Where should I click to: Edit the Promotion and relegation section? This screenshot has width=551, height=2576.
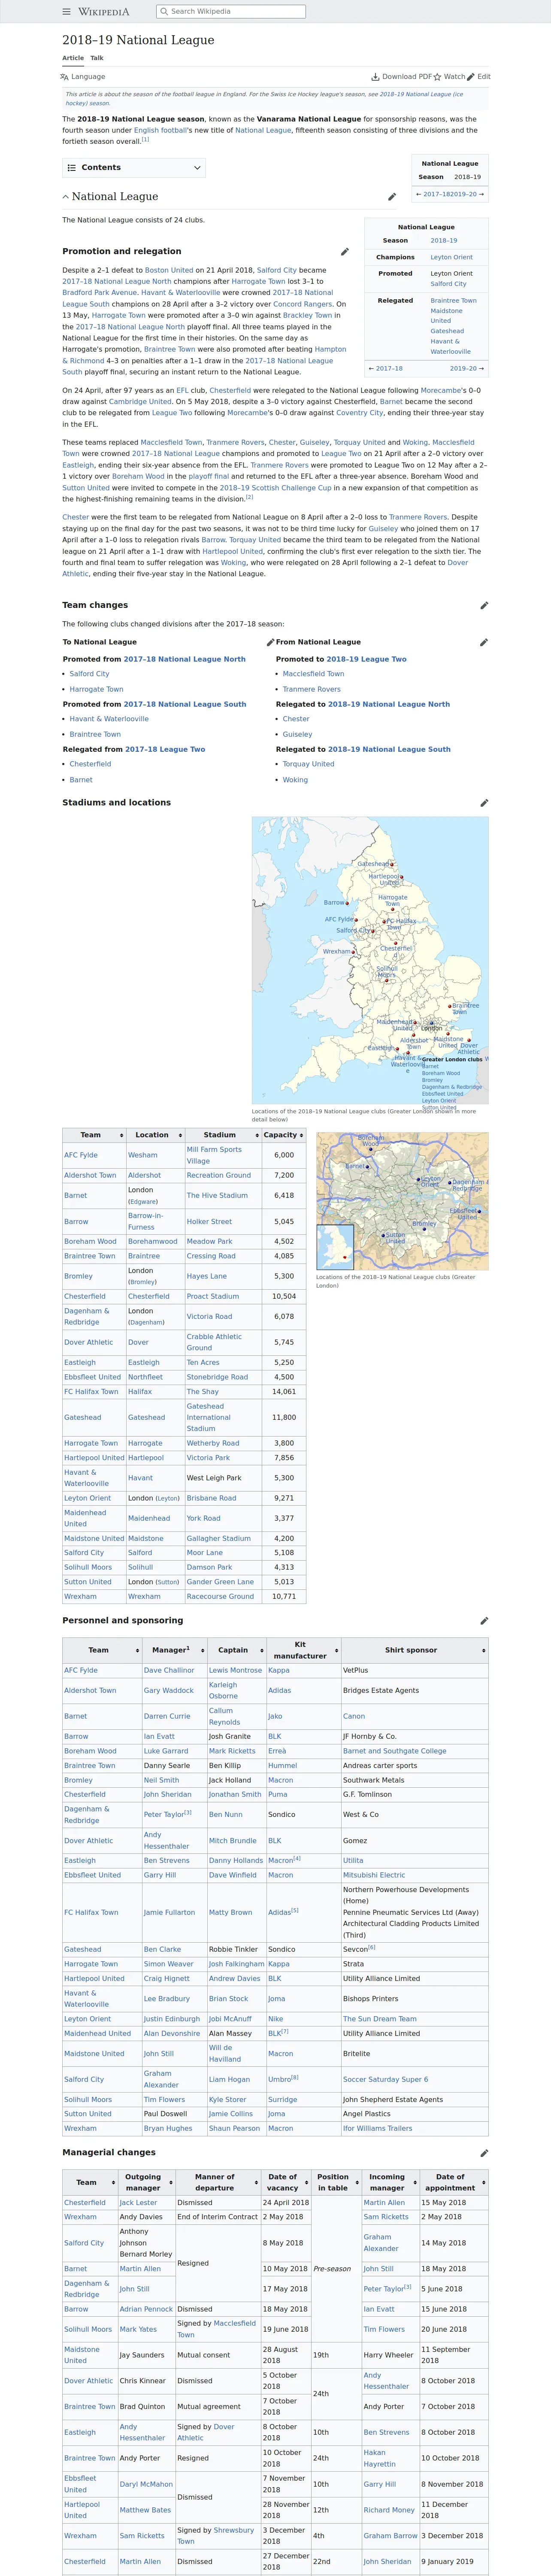[x=345, y=252]
